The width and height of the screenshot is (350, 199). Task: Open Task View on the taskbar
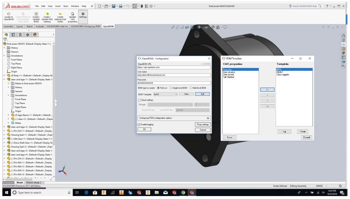(x=77, y=192)
